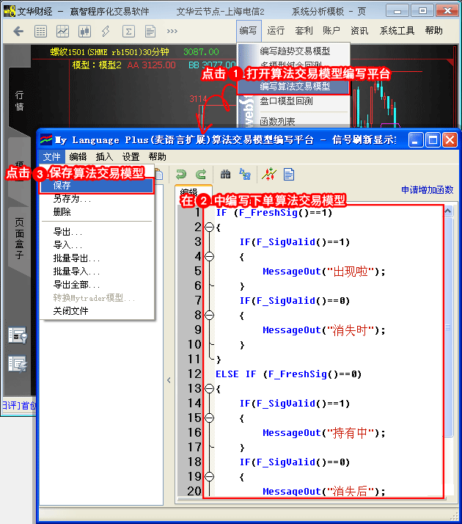462x524 pixels.
Task: Click the lower sidebar panel icon with lightning
Action: (16, 363)
